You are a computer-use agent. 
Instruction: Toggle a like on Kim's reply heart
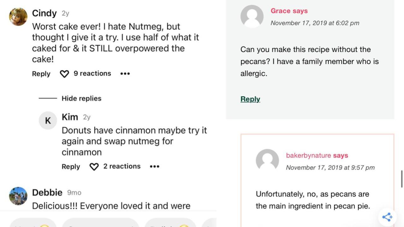tap(94, 166)
